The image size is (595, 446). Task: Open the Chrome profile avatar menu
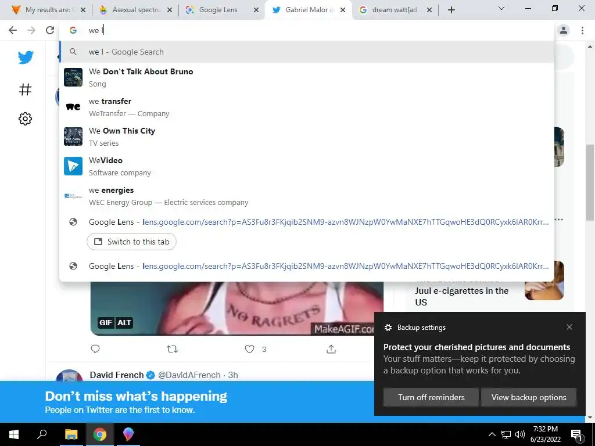[564, 30]
